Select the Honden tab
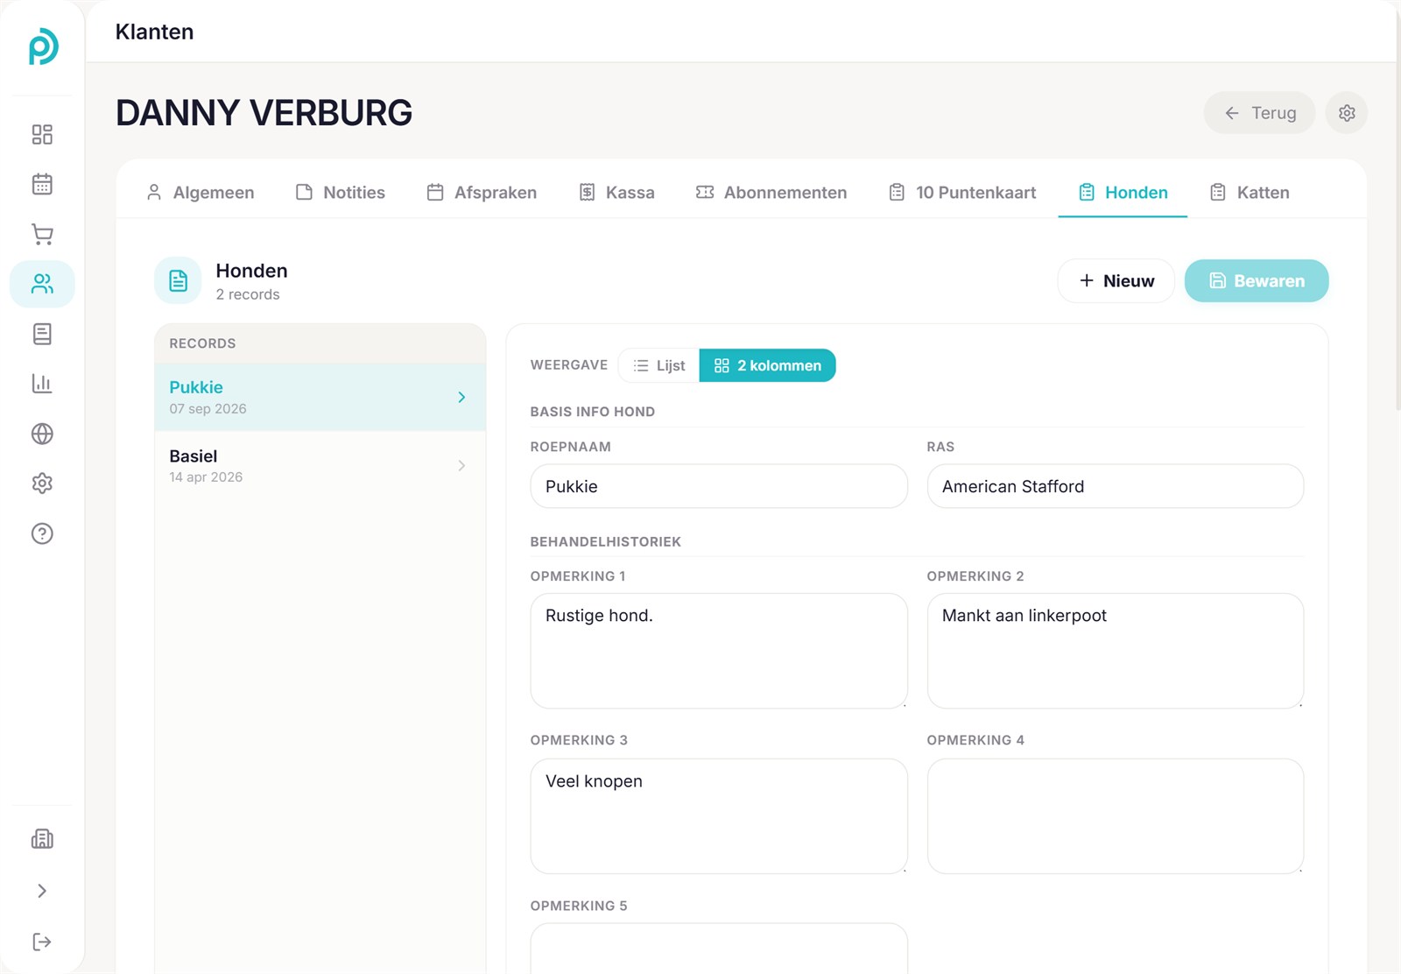Screen dimensions: 1401x974 [x=1123, y=193]
